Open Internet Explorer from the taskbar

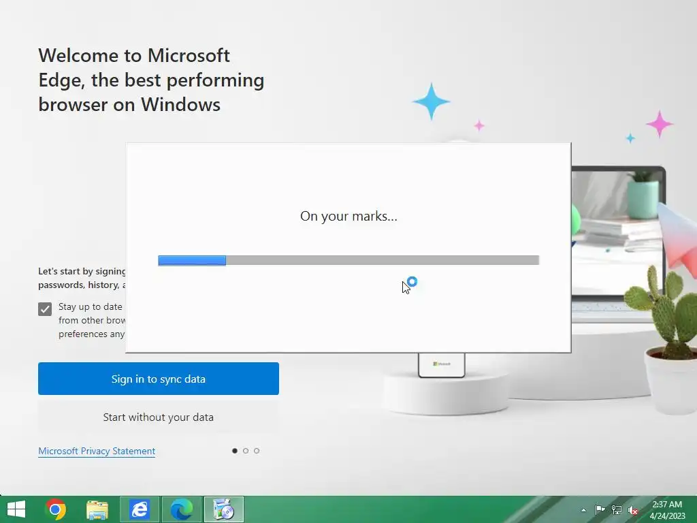pos(139,509)
